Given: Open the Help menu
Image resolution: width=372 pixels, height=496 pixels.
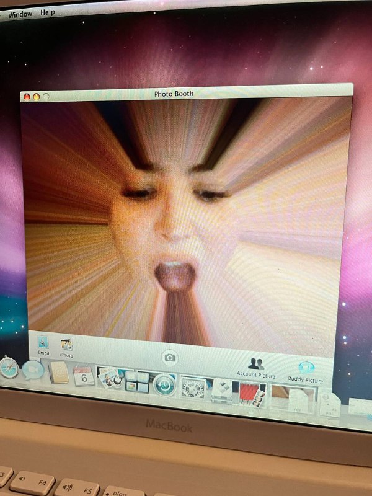Looking at the screenshot, I should tap(47, 12).
